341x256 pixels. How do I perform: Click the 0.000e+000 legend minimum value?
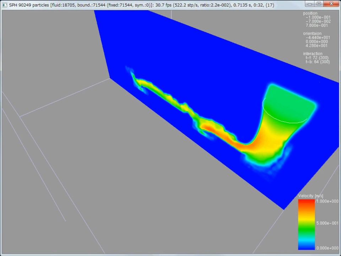click(x=327, y=248)
